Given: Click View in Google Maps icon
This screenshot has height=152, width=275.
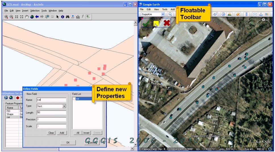Looking at the screenshot, I should 267,14.
